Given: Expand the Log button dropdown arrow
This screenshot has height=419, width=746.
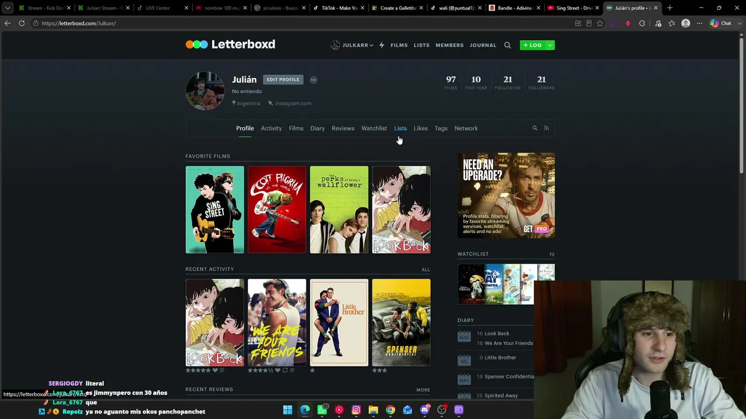Looking at the screenshot, I should [550, 45].
